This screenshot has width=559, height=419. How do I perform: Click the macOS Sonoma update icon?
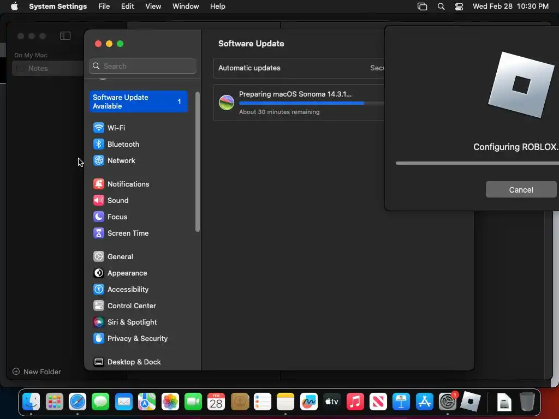[x=227, y=103]
